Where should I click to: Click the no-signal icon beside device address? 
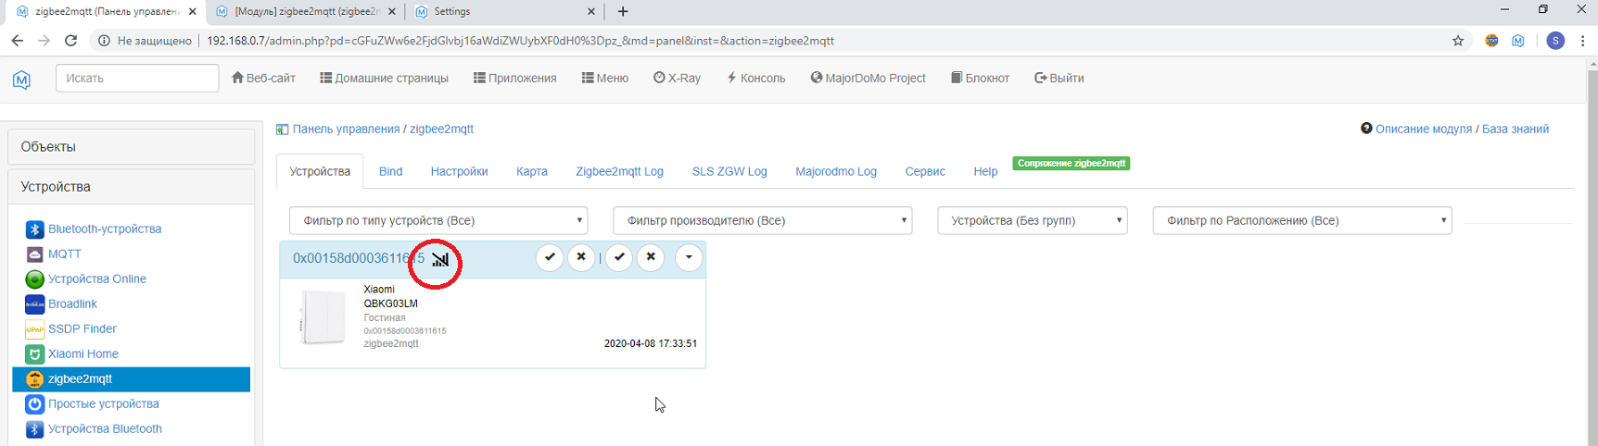(x=440, y=260)
